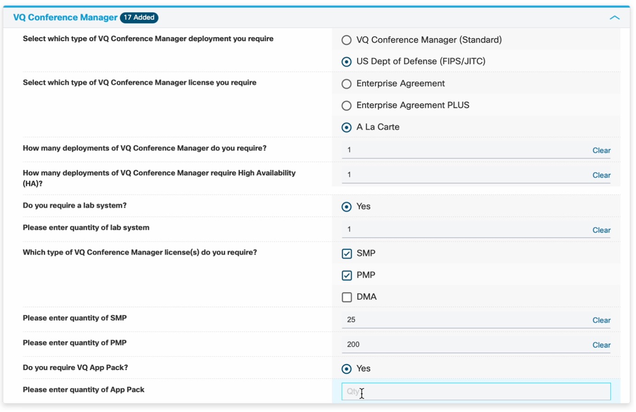Click 'Please enter quantity of PMP' label

tap(74, 343)
